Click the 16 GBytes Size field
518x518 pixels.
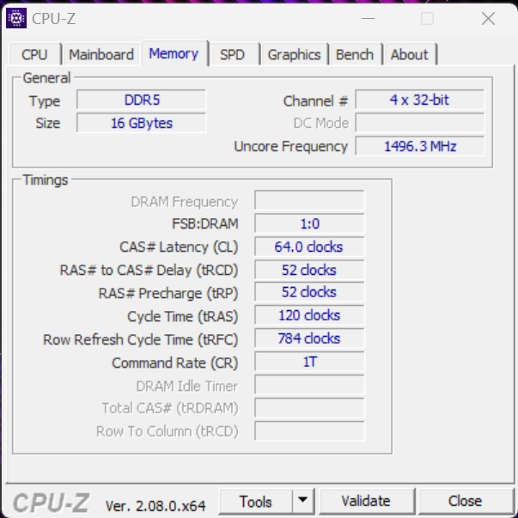[142, 123]
